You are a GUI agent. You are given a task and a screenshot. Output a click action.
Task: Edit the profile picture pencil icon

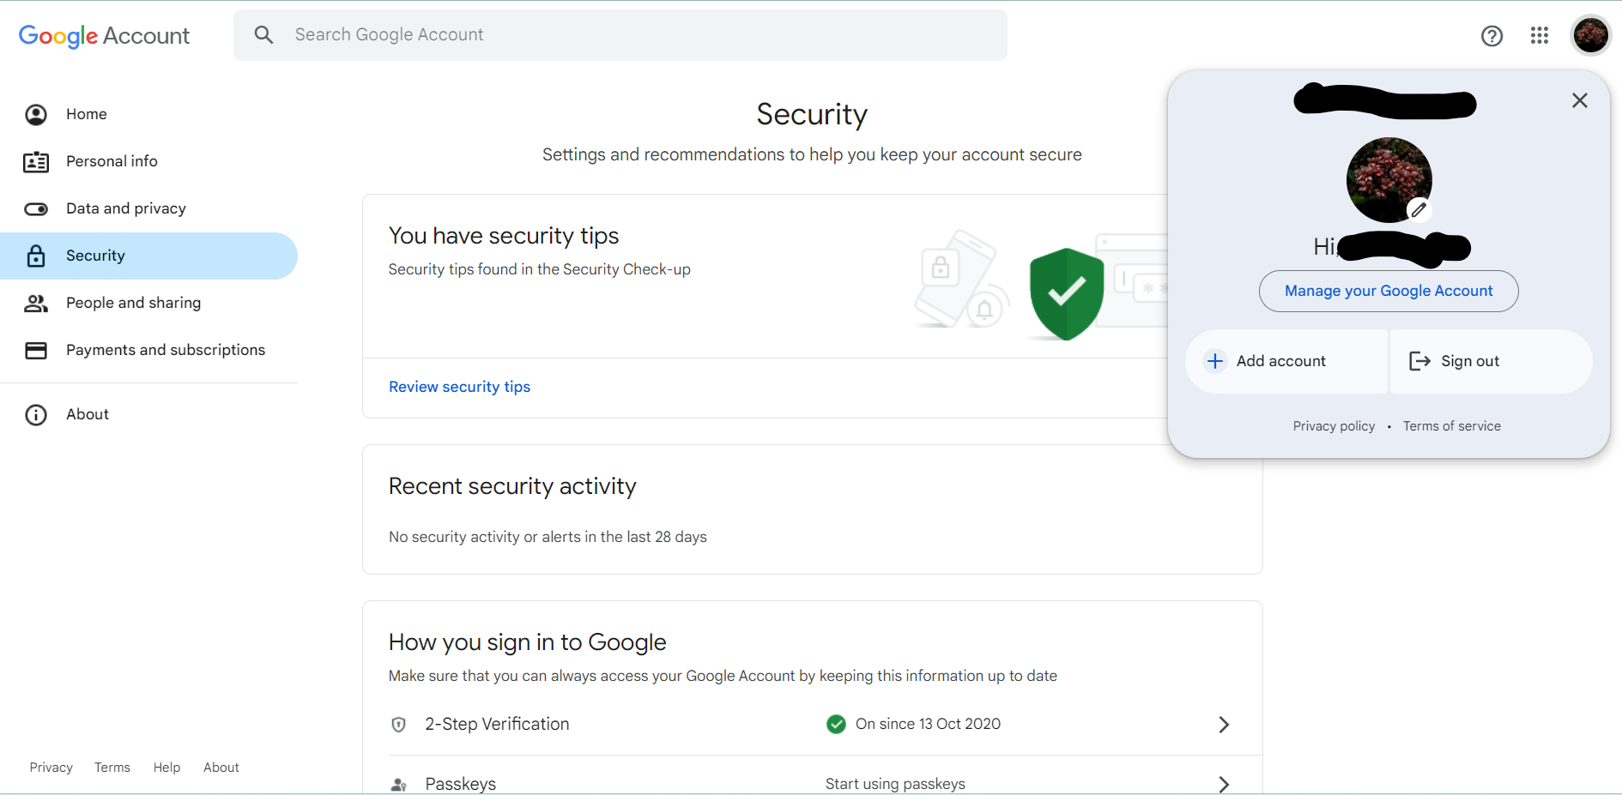(x=1419, y=209)
